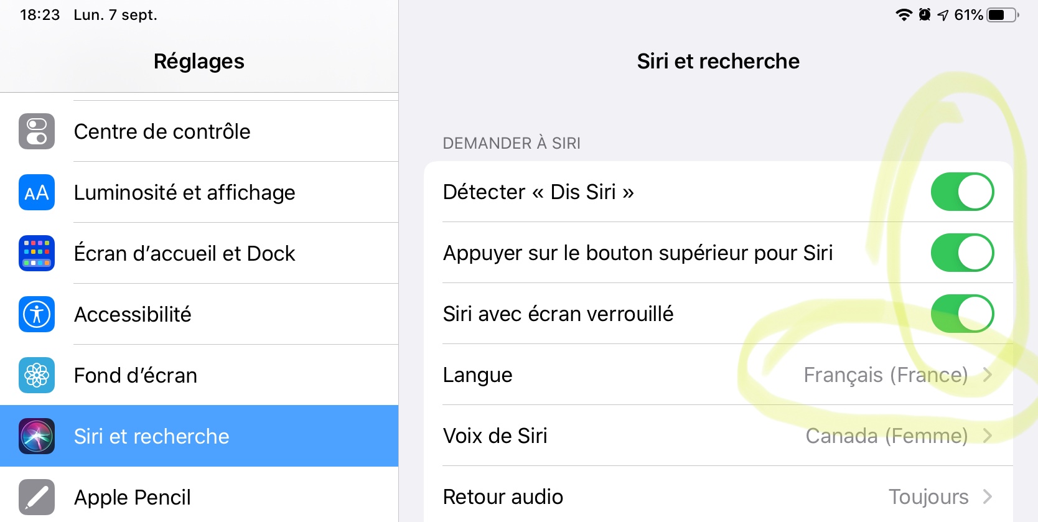Click the Écran d'accueil et Dock icon
Viewport: 1038px width, 522px height.
coord(37,253)
